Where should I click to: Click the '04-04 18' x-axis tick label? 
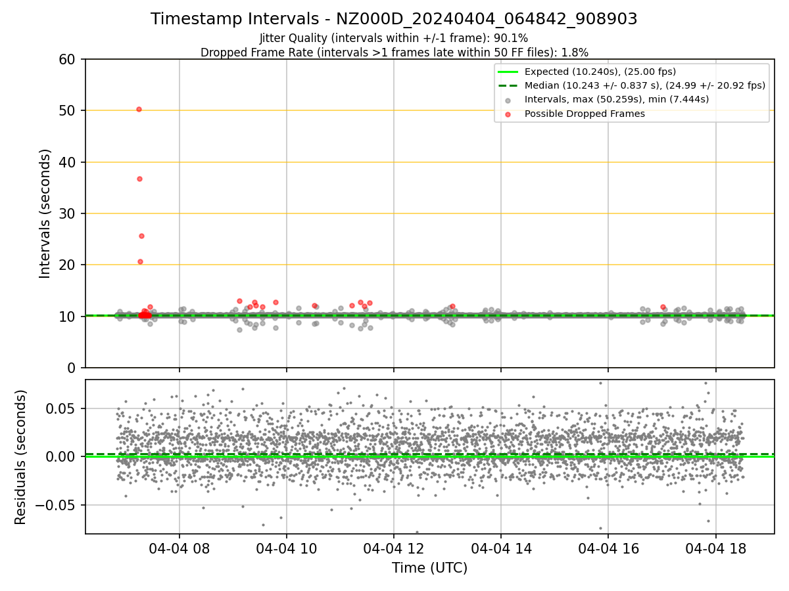(715, 549)
